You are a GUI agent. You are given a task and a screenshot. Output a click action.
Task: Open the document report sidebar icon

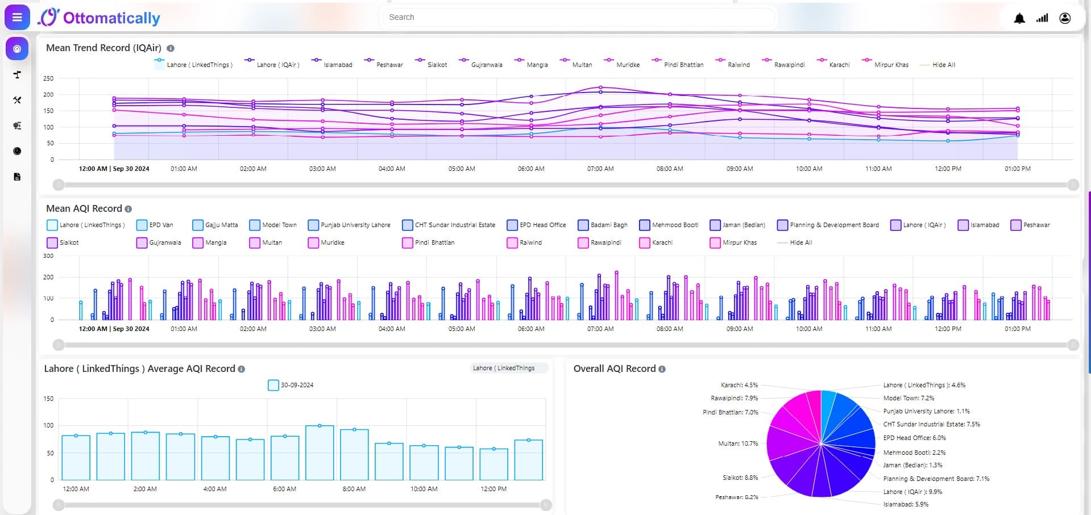(x=17, y=177)
